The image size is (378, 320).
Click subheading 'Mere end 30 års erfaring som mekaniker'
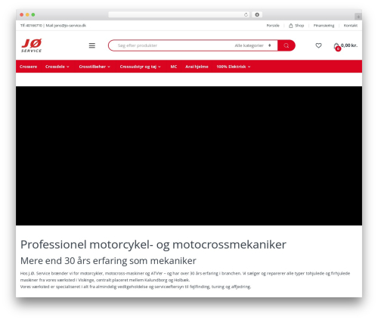pyautogui.click(x=108, y=261)
